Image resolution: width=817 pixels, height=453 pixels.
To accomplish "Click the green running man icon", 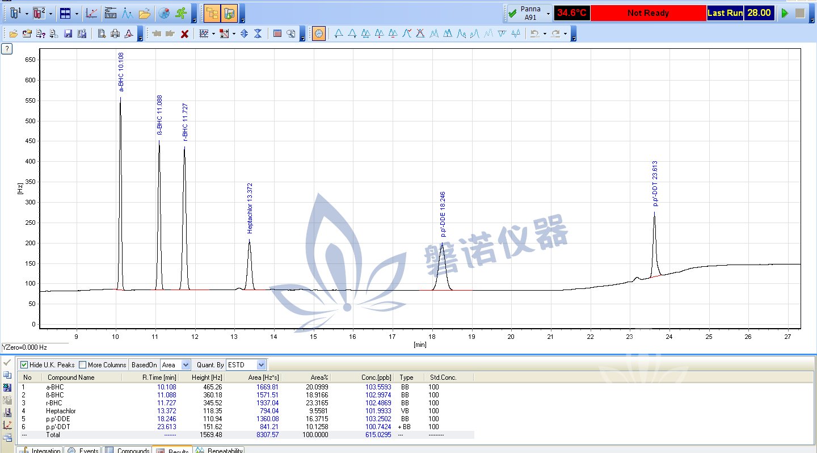I will coord(181,12).
